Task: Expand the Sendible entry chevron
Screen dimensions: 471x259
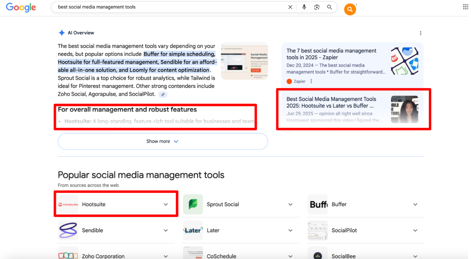Action: pyautogui.click(x=166, y=231)
